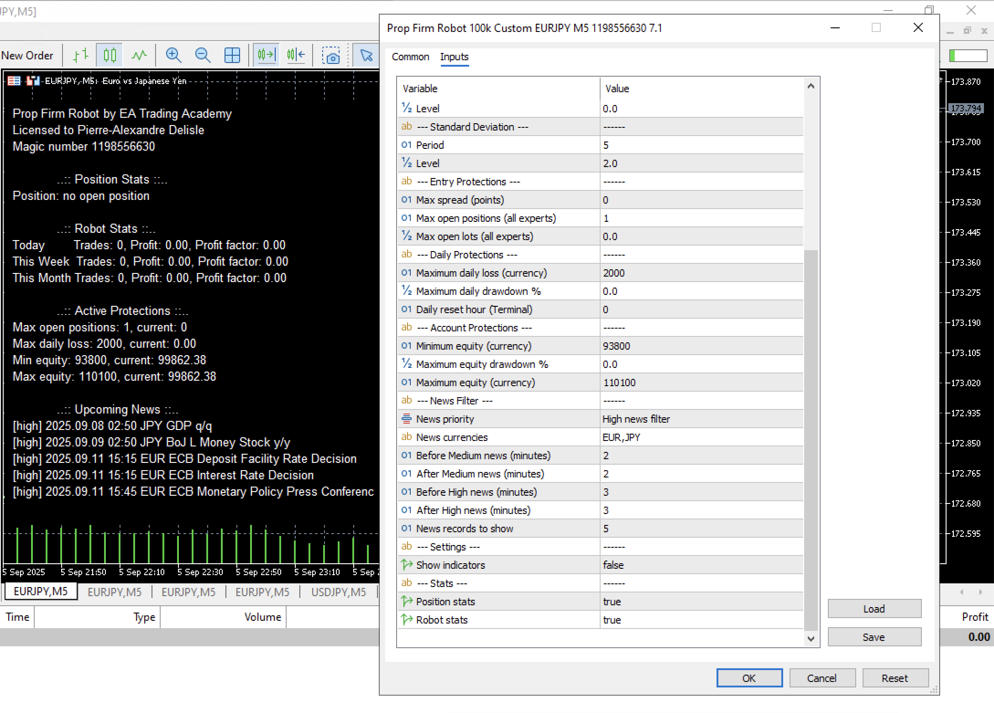
Task: Edit the Max spread (points) value
Action: [x=701, y=200]
